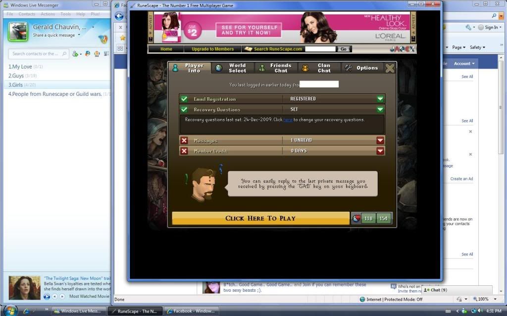The width and height of the screenshot is (507, 316).
Task: Click the Quick Tabs grid icon in Explorer
Action: [120, 48]
